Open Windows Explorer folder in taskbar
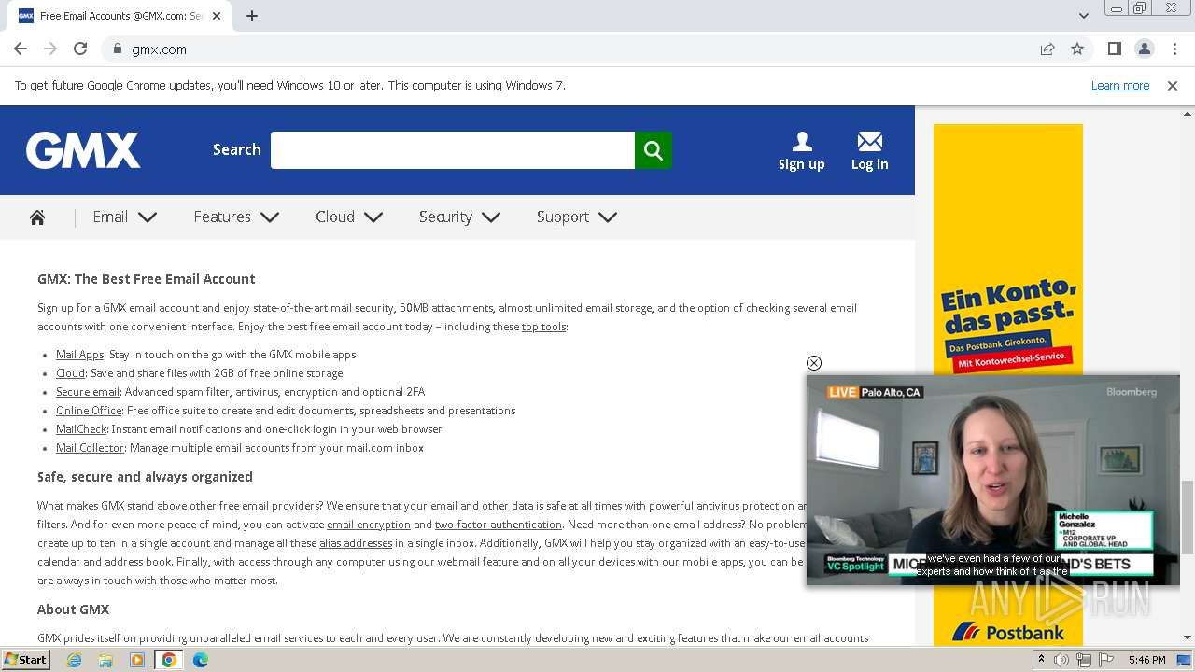 tap(105, 660)
